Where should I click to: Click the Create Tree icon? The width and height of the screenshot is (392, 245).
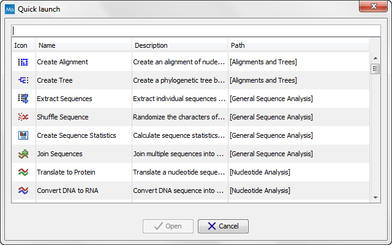(x=23, y=80)
